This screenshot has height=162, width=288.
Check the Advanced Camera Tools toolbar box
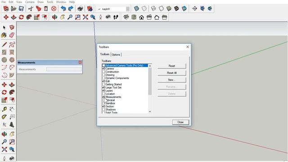tap(103, 65)
